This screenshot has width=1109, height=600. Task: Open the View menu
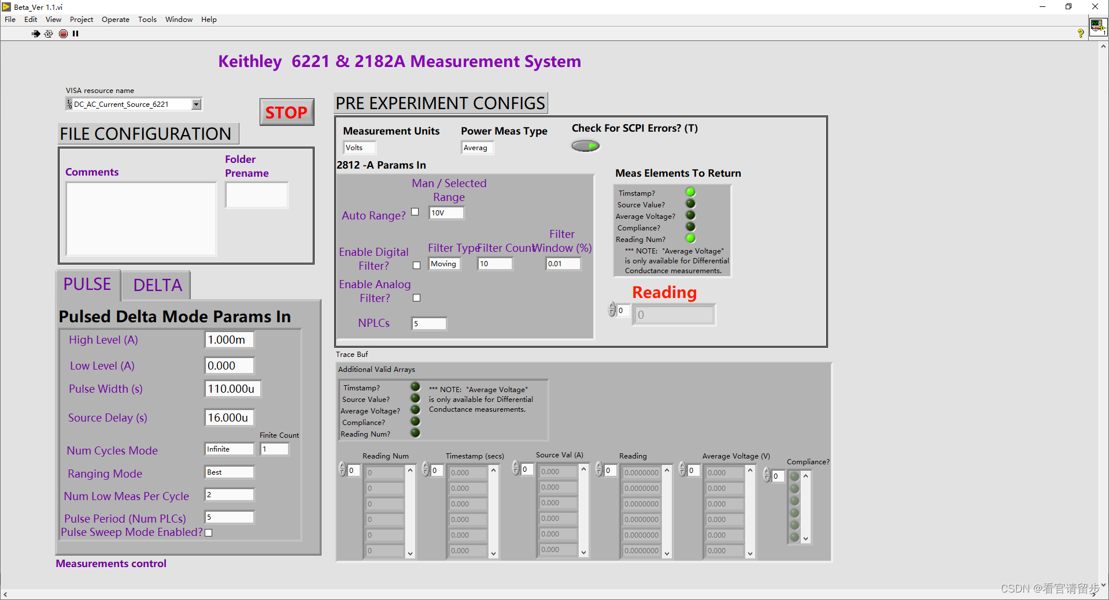(x=53, y=19)
